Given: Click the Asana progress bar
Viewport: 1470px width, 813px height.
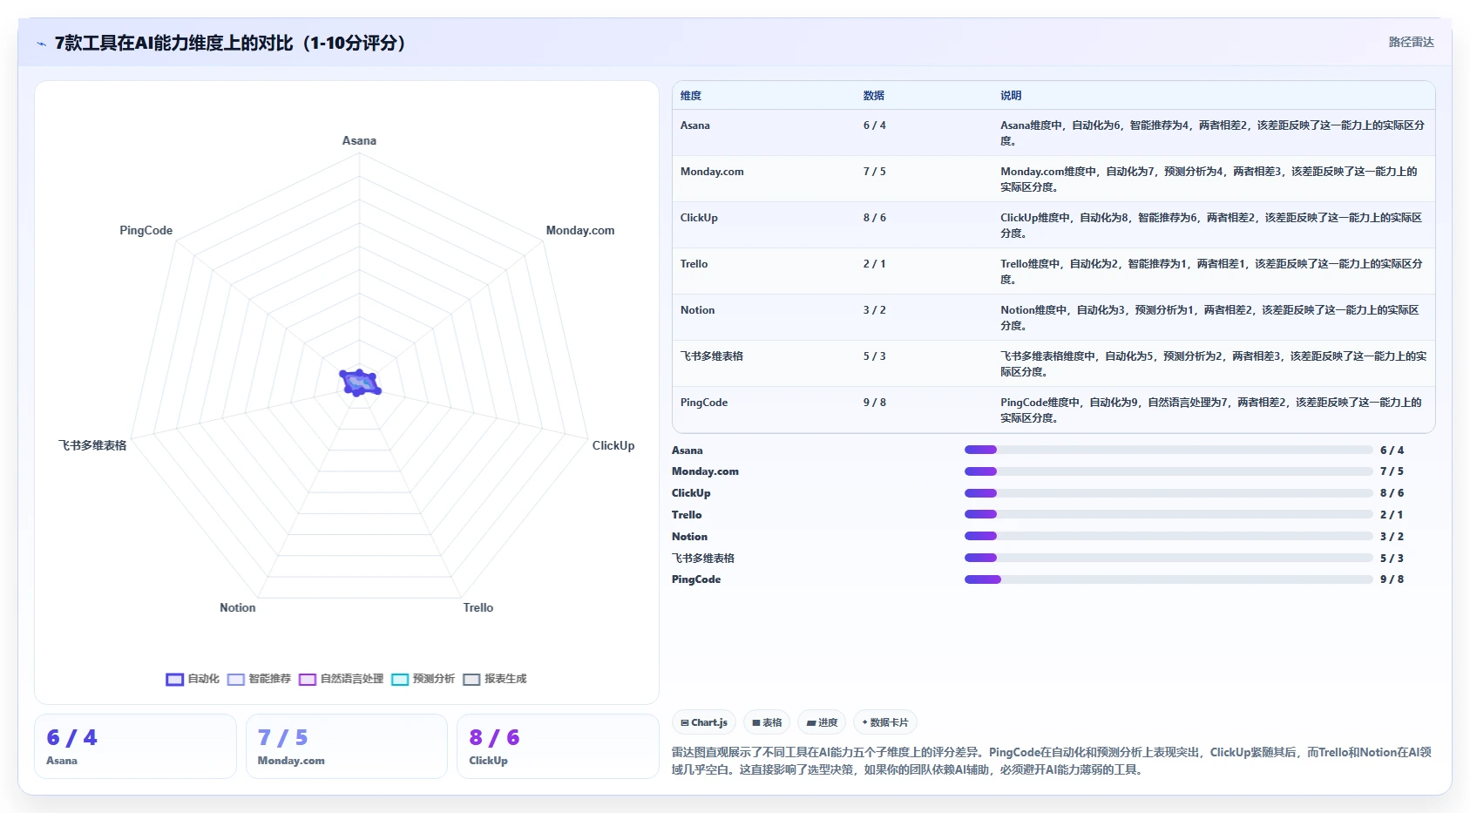Looking at the screenshot, I should [x=1168, y=451].
